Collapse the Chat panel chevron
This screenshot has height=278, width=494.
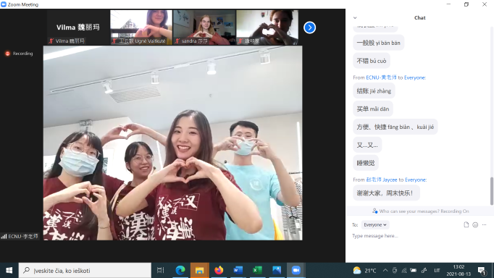[355, 18]
